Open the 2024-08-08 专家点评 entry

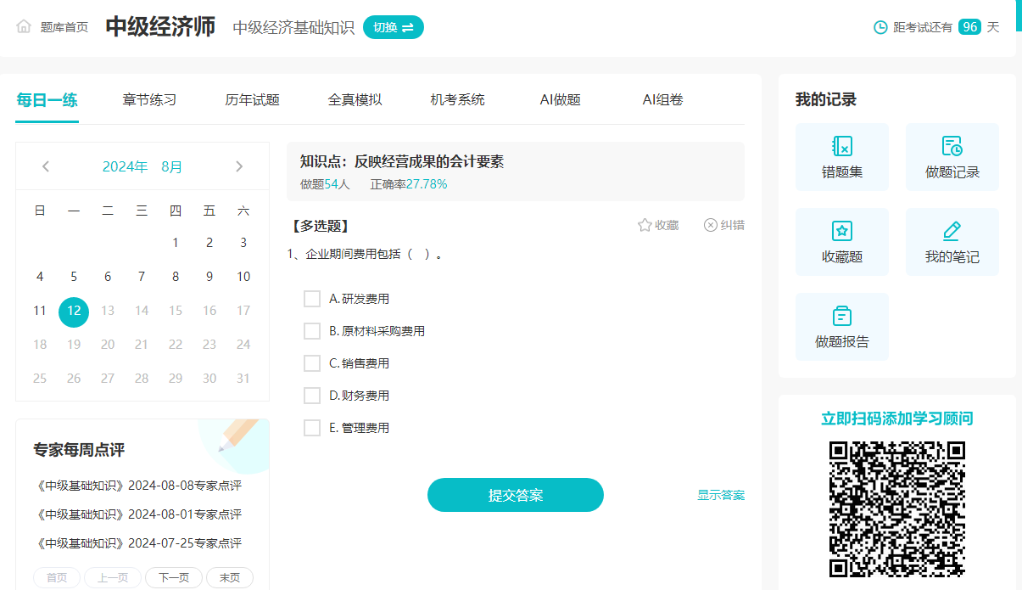pos(139,486)
